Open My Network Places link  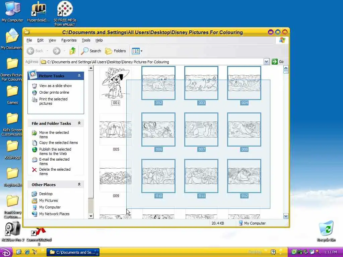click(54, 214)
